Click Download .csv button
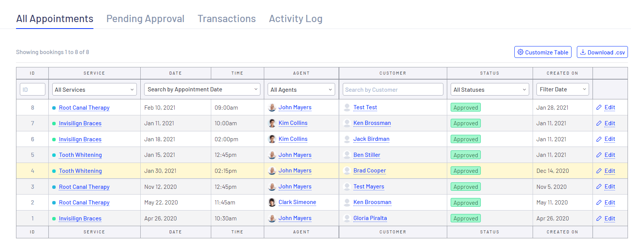This screenshot has width=631, height=241. pos(602,52)
